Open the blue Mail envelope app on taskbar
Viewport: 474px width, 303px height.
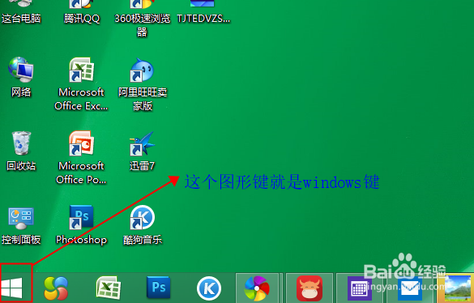(x=410, y=288)
